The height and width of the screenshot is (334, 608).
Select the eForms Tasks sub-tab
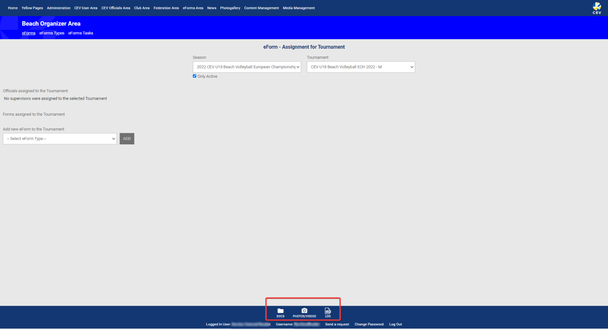pyautogui.click(x=81, y=33)
